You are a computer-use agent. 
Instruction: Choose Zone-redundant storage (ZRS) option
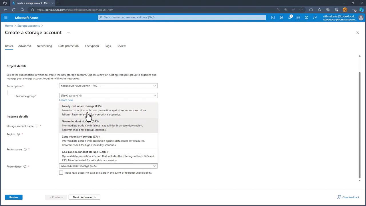coord(108,141)
